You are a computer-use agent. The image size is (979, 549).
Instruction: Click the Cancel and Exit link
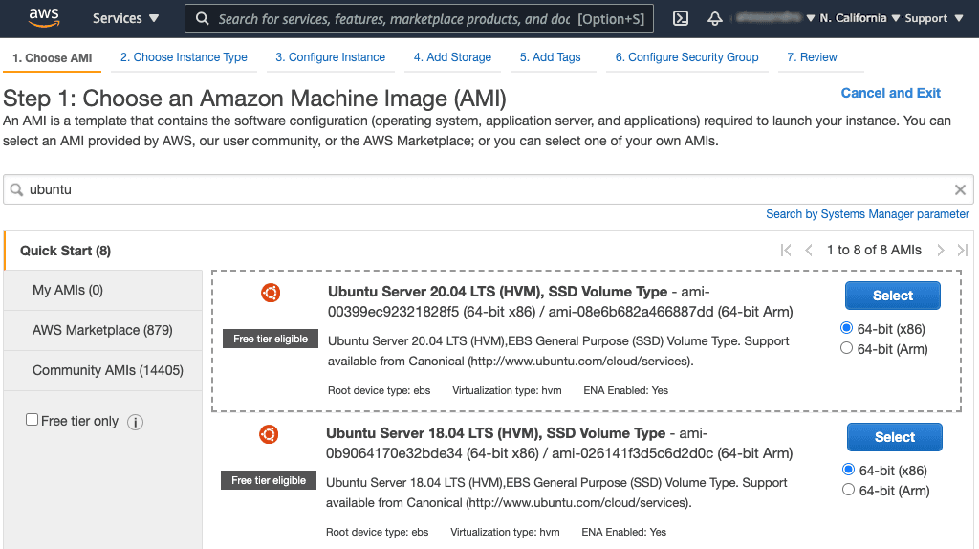[x=890, y=93]
